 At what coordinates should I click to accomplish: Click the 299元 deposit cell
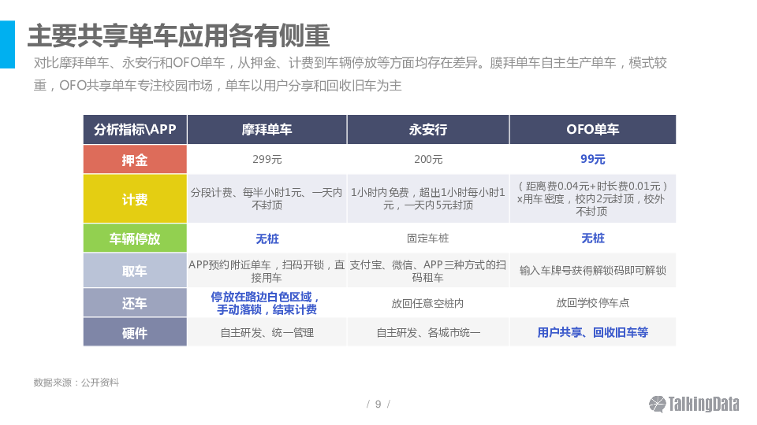[267, 160]
